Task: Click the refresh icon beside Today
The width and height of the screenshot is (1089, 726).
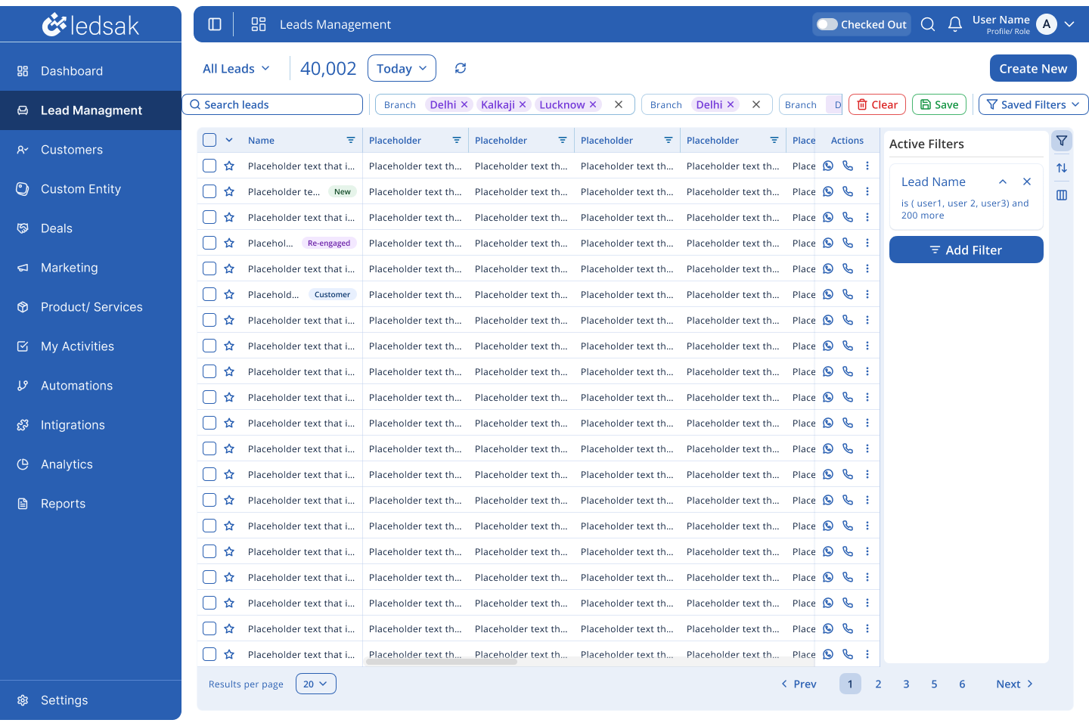Action: tap(460, 68)
